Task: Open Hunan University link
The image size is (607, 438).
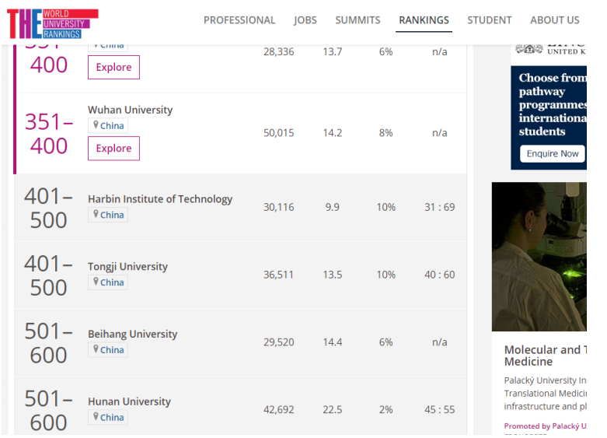Action: [x=129, y=401]
